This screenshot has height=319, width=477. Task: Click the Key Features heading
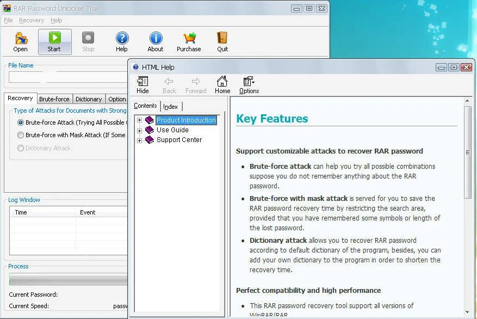tap(272, 119)
